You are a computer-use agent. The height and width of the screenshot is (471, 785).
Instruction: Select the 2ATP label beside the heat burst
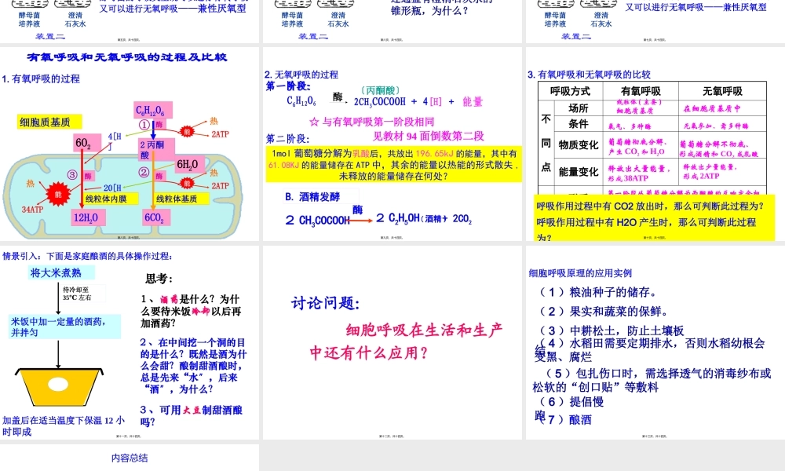(222, 133)
